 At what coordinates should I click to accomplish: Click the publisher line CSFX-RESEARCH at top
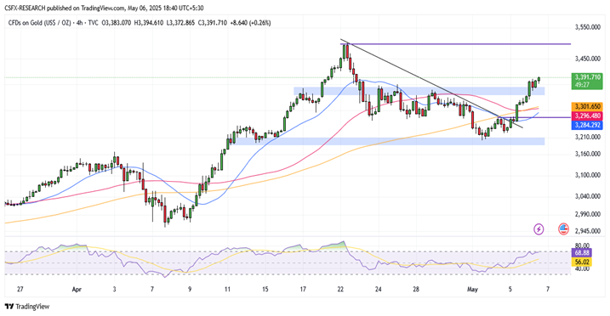coord(105,8)
